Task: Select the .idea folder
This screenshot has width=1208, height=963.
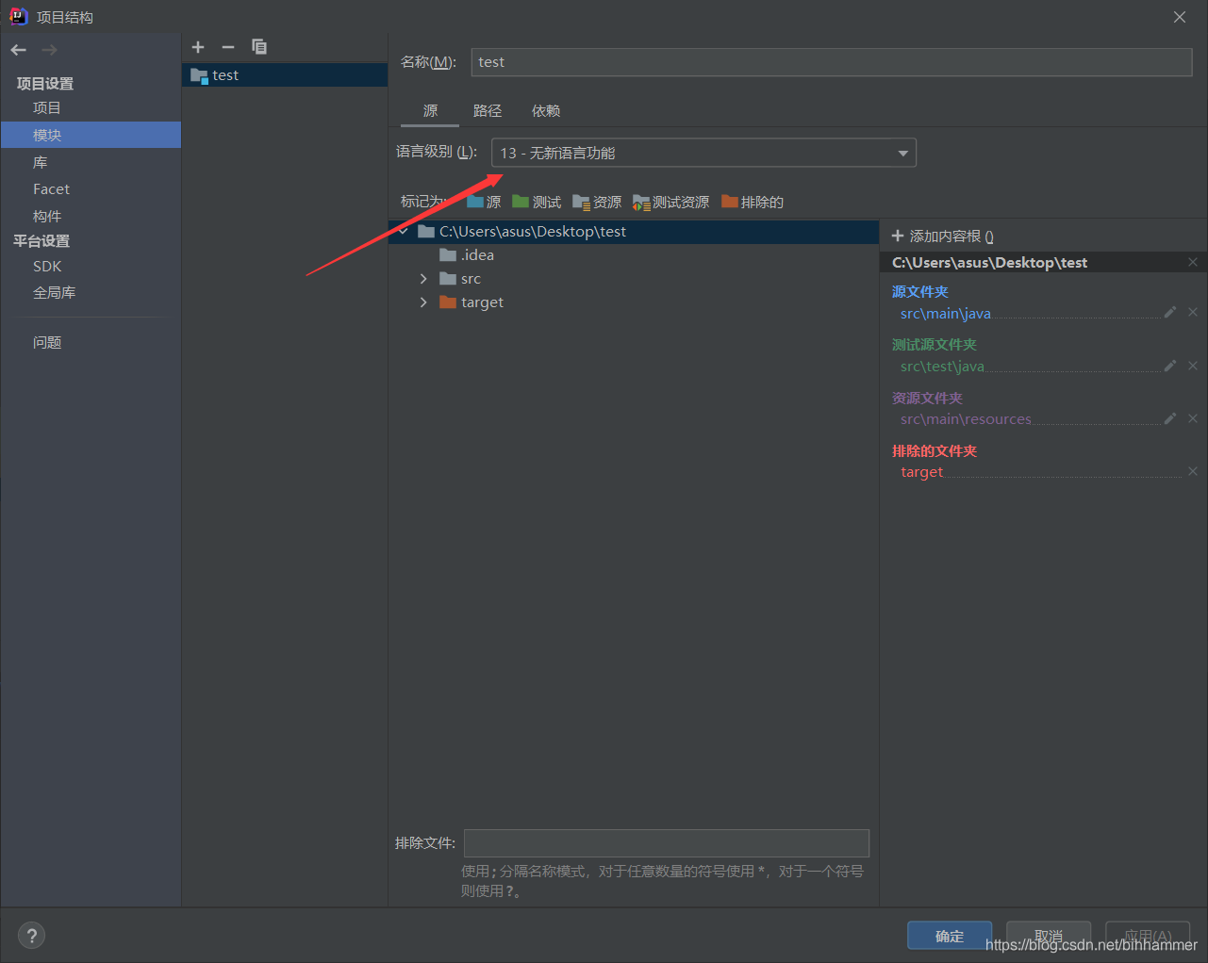Action: coord(467,255)
